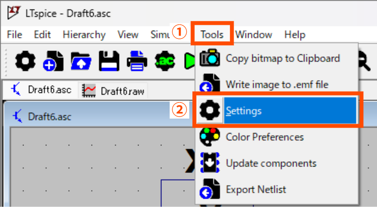Screen dimensions: 377x207
Task: Open the Tools menu
Action: pyautogui.click(x=212, y=35)
